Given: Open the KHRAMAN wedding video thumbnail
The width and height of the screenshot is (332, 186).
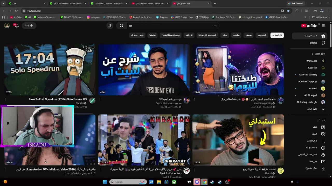Looking at the screenshot, I should [144, 140].
